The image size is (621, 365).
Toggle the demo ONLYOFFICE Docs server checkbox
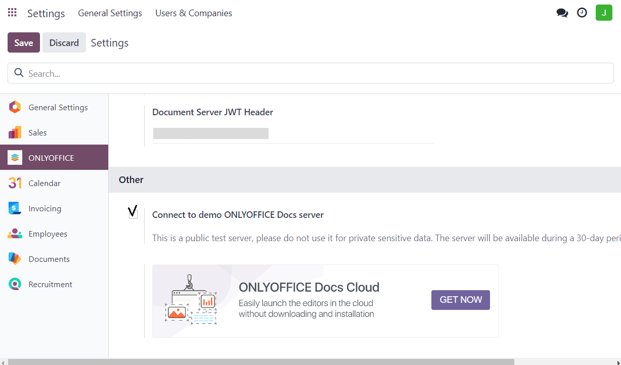coord(133,214)
